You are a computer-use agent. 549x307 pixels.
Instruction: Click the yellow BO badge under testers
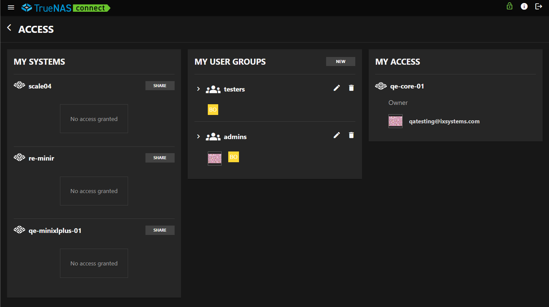pos(213,110)
